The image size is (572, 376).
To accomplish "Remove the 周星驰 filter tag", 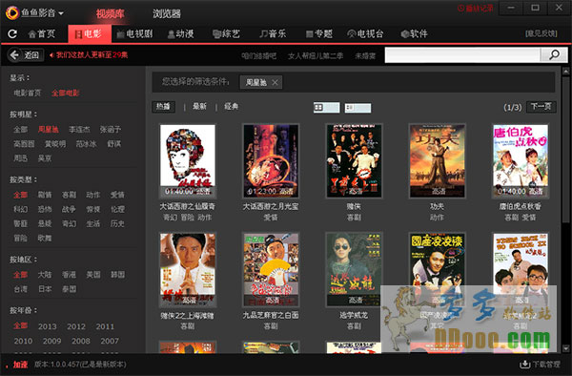I will click(x=276, y=82).
